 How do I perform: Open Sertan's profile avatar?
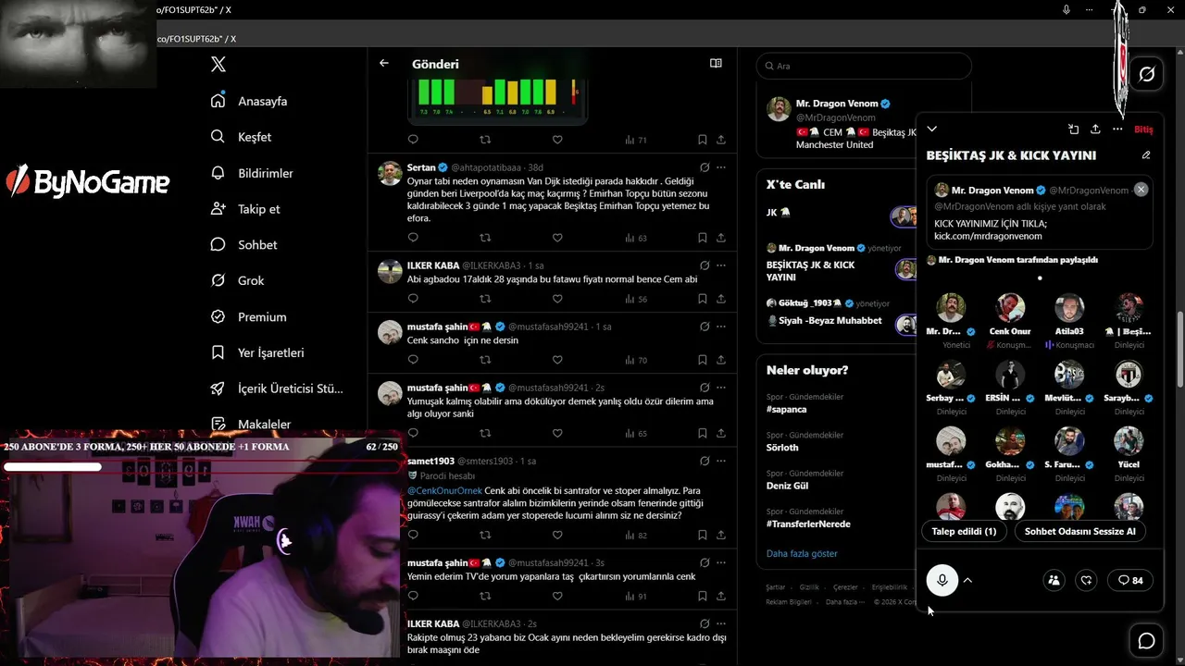pyautogui.click(x=390, y=173)
